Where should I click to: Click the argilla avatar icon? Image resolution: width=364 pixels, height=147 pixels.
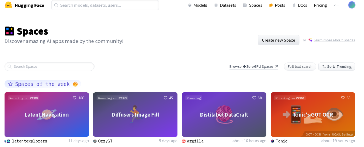[184, 141]
